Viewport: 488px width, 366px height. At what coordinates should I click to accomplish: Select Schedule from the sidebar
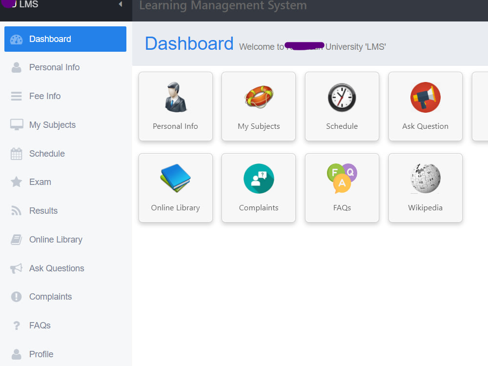click(65, 154)
